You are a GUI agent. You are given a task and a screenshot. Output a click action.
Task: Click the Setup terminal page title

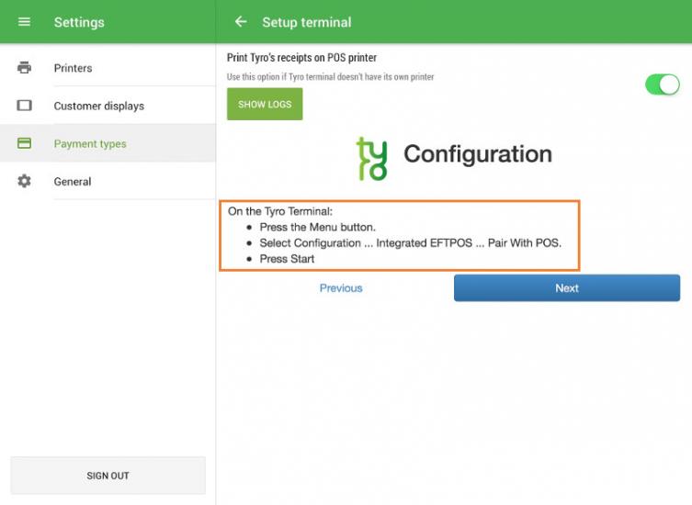click(307, 22)
